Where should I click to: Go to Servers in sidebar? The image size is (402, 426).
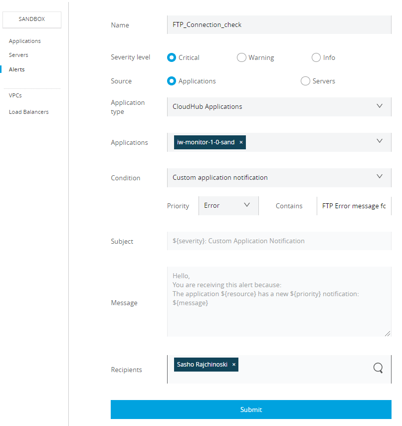pyautogui.click(x=18, y=55)
